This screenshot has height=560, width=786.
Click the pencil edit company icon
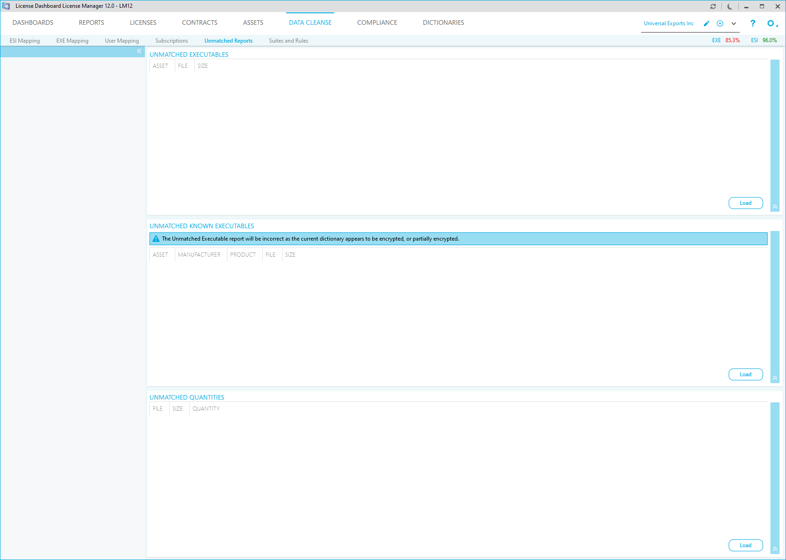pyautogui.click(x=707, y=23)
